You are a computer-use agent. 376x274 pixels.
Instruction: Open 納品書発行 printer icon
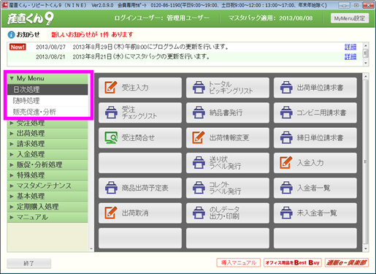pos(199,113)
